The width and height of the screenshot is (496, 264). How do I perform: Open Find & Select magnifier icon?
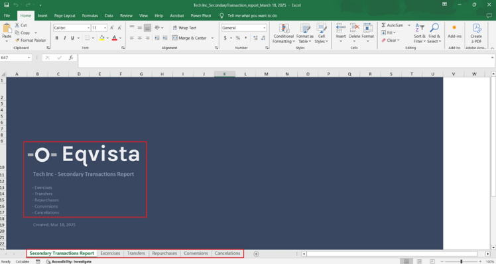point(434,28)
